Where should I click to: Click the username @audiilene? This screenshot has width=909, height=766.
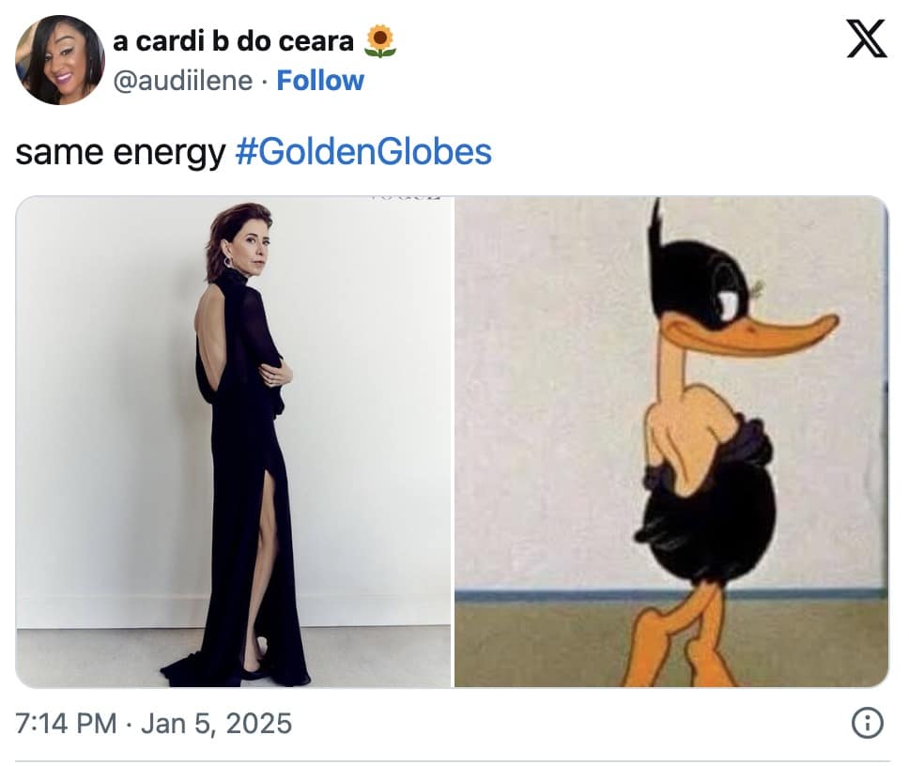pos(185,82)
